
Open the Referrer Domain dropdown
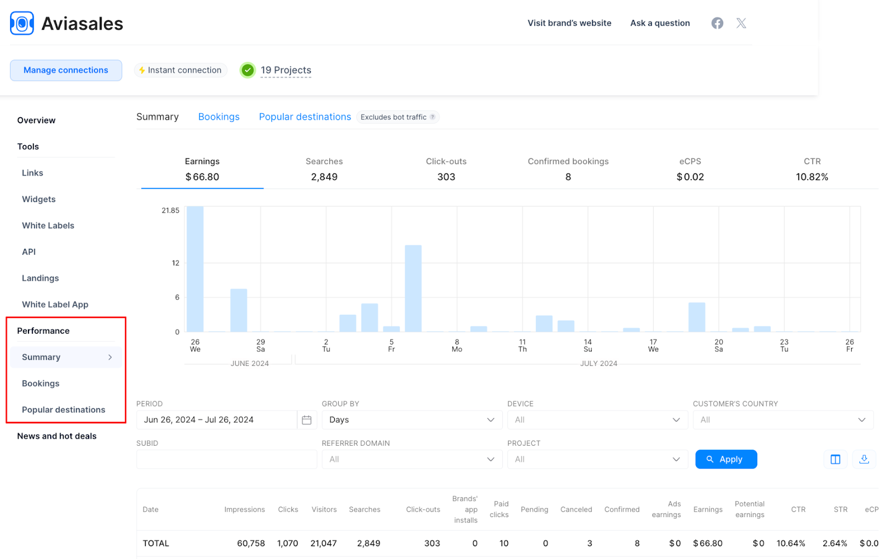[x=412, y=459]
